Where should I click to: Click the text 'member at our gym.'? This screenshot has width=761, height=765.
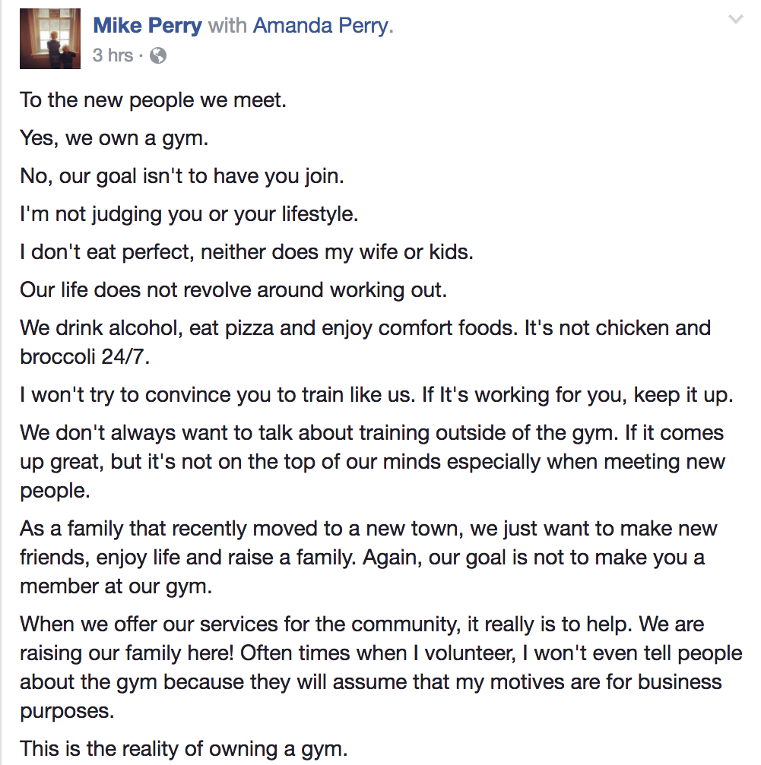pyautogui.click(x=116, y=586)
